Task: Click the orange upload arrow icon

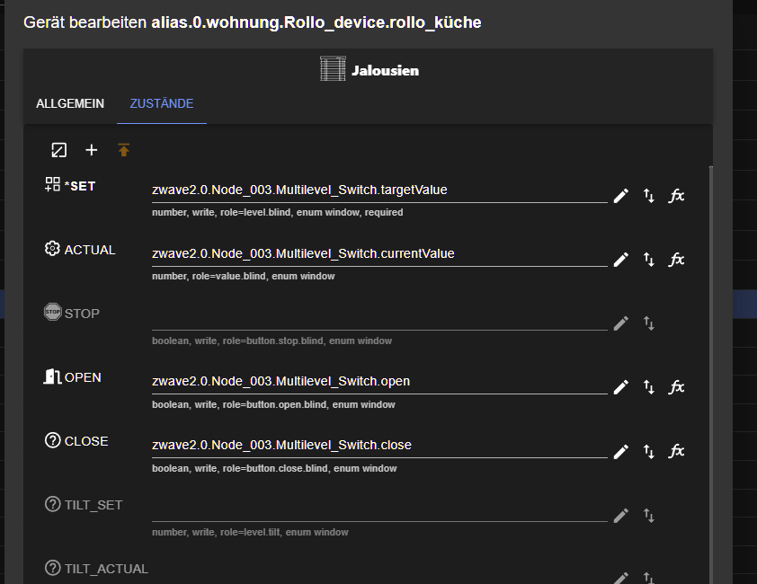Action: click(124, 150)
